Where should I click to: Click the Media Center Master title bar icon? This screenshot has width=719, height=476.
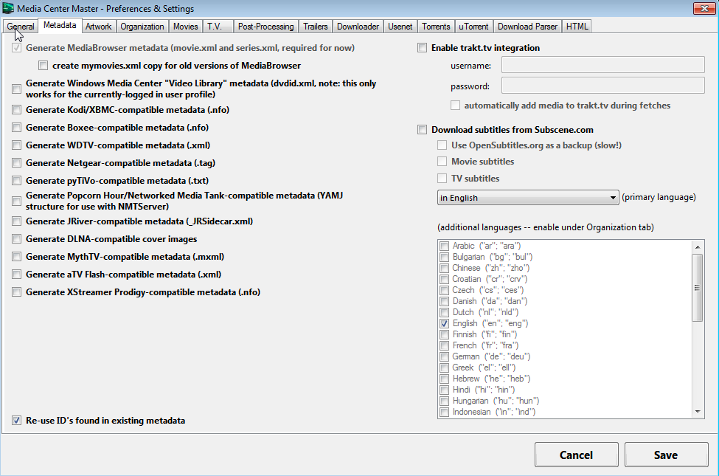pos(9,9)
